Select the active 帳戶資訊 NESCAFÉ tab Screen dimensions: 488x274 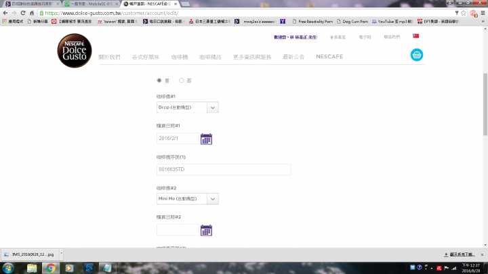(150, 4)
